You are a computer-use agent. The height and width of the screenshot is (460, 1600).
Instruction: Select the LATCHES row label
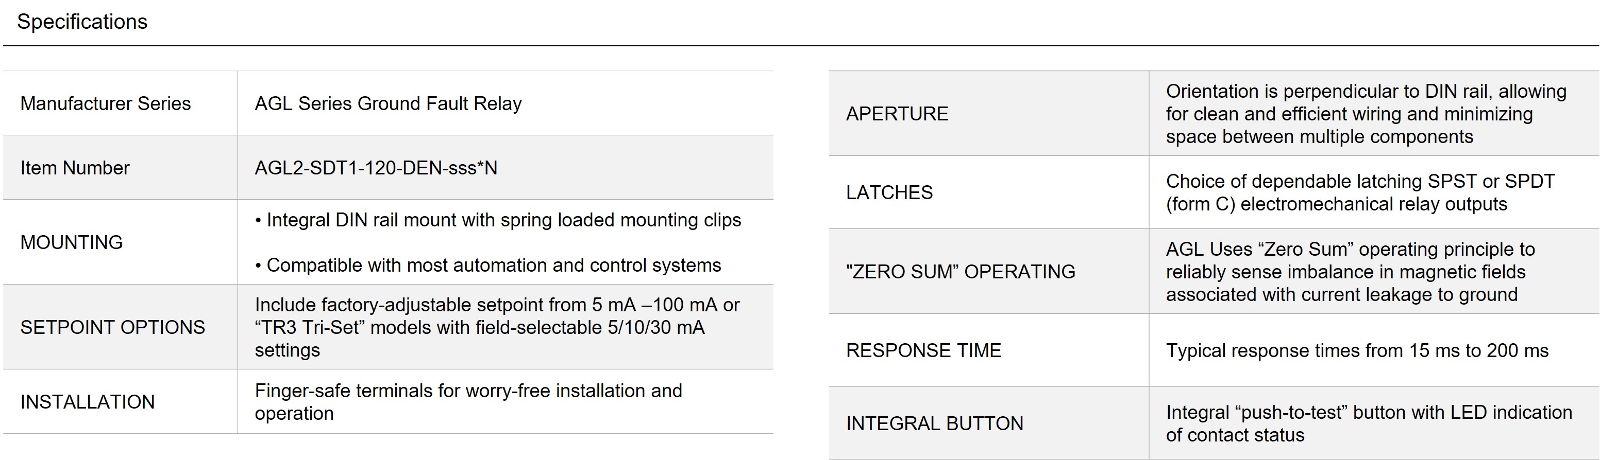889,193
